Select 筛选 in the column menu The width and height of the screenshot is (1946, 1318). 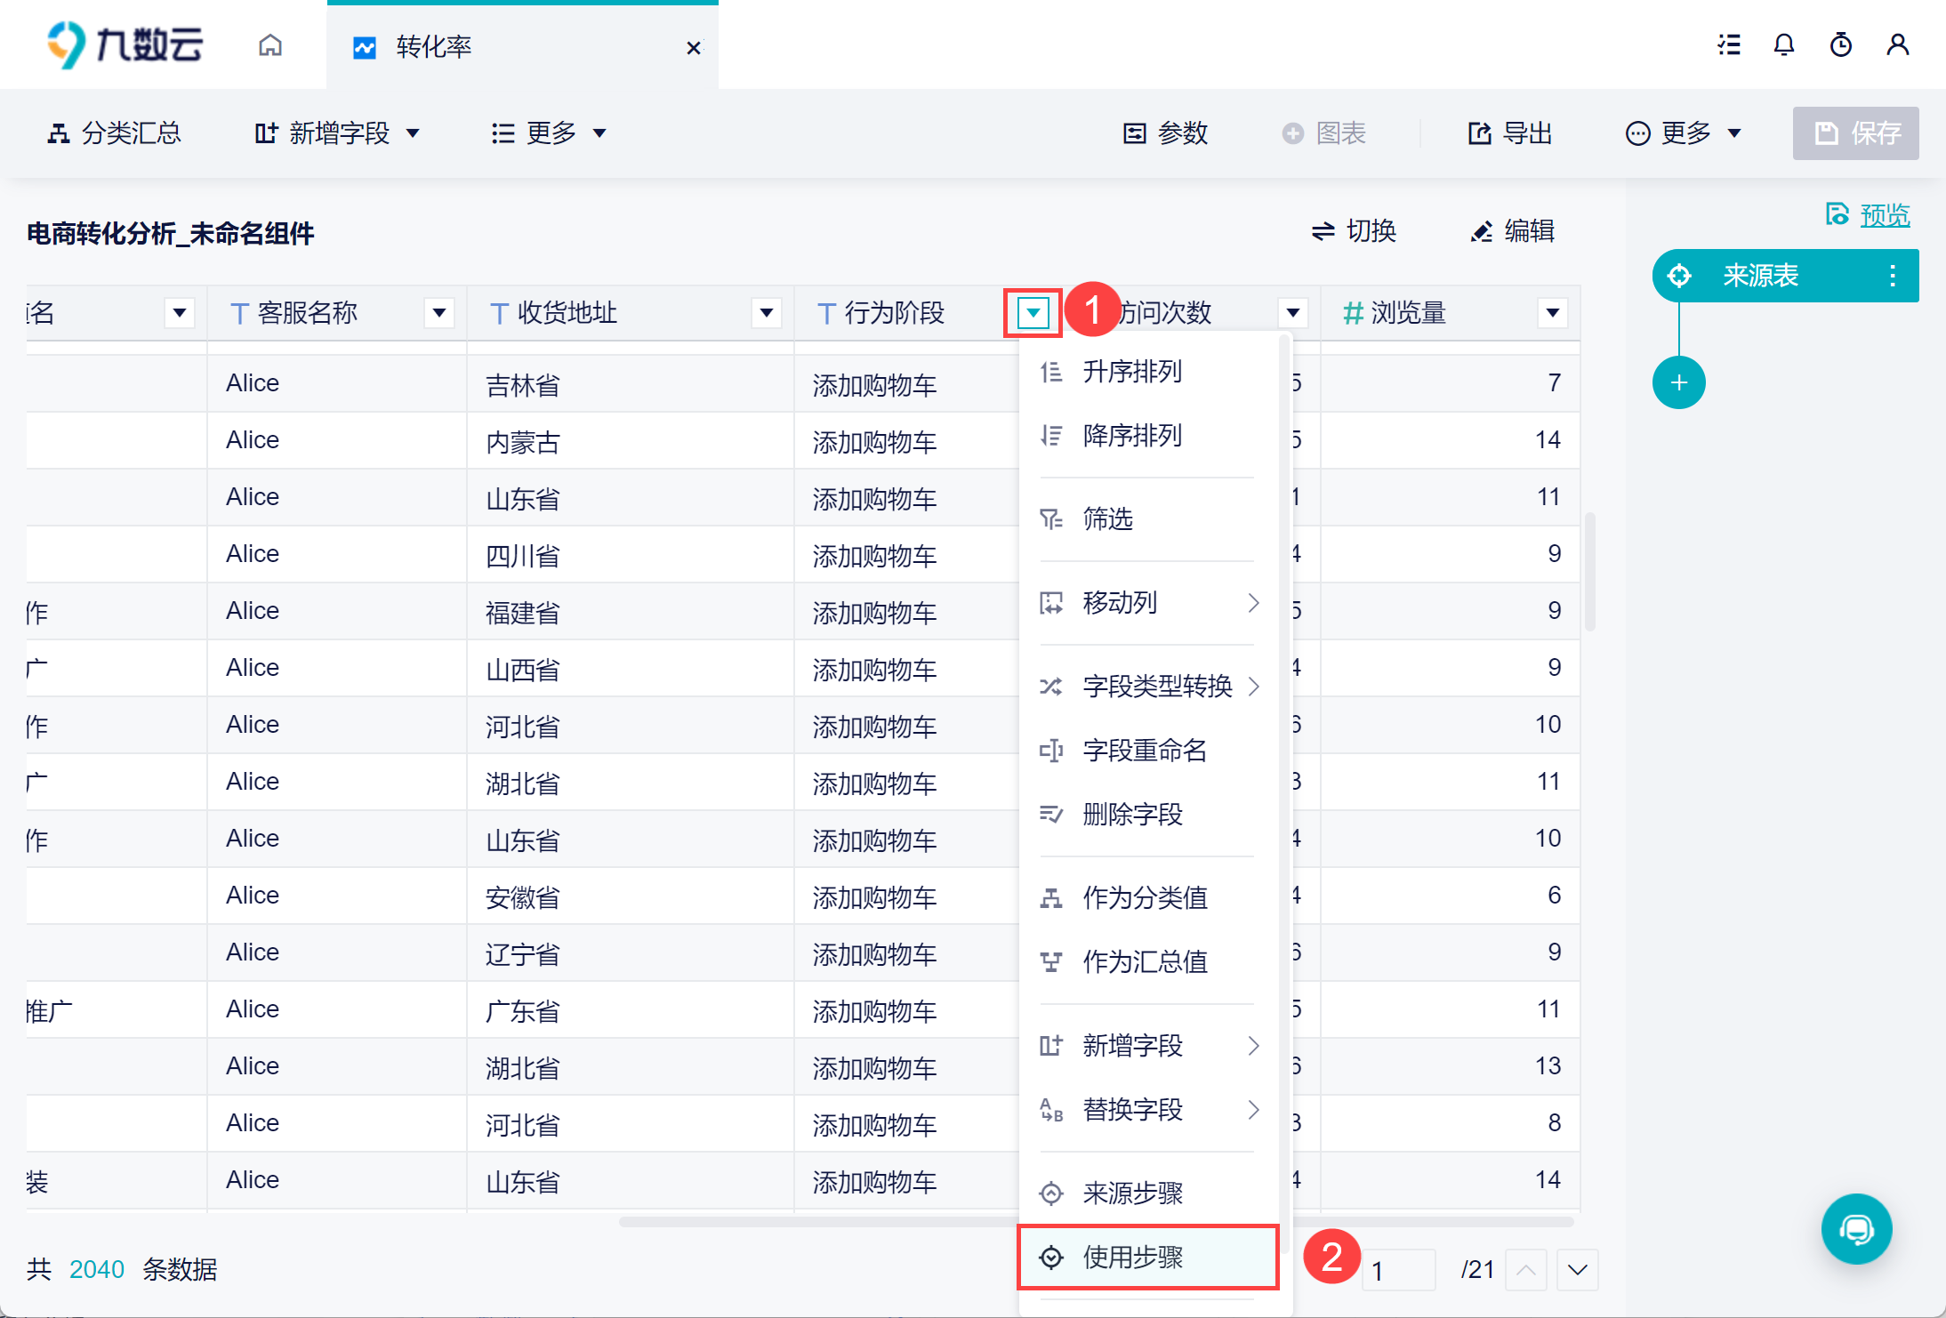tap(1107, 518)
